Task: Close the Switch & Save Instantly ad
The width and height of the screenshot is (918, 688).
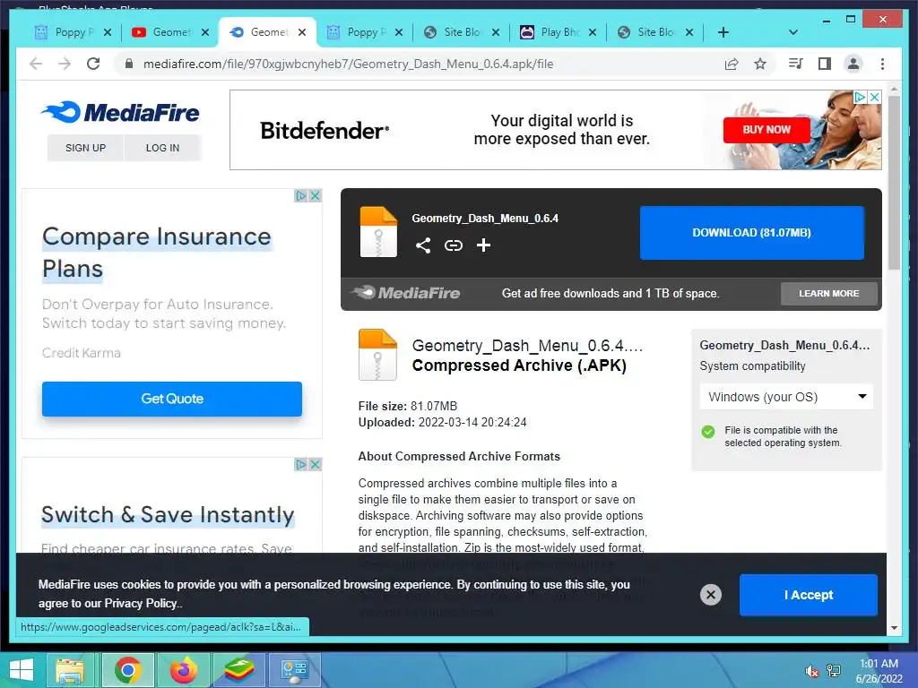Action: (x=315, y=464)
